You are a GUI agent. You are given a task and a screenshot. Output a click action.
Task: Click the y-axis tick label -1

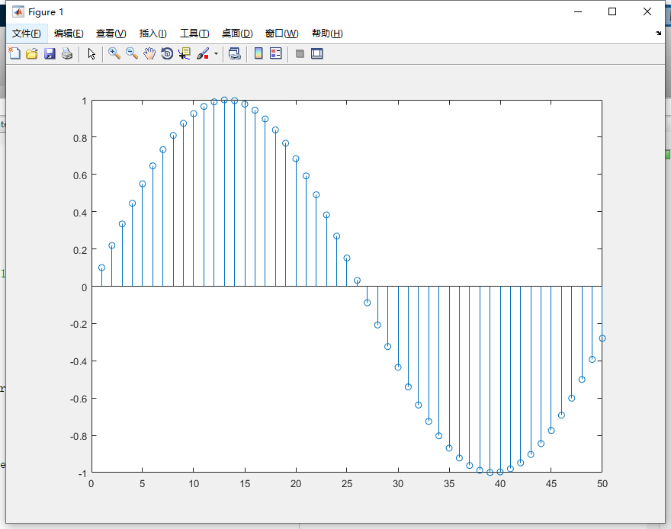pyautogui.click(x=82, y=473)
